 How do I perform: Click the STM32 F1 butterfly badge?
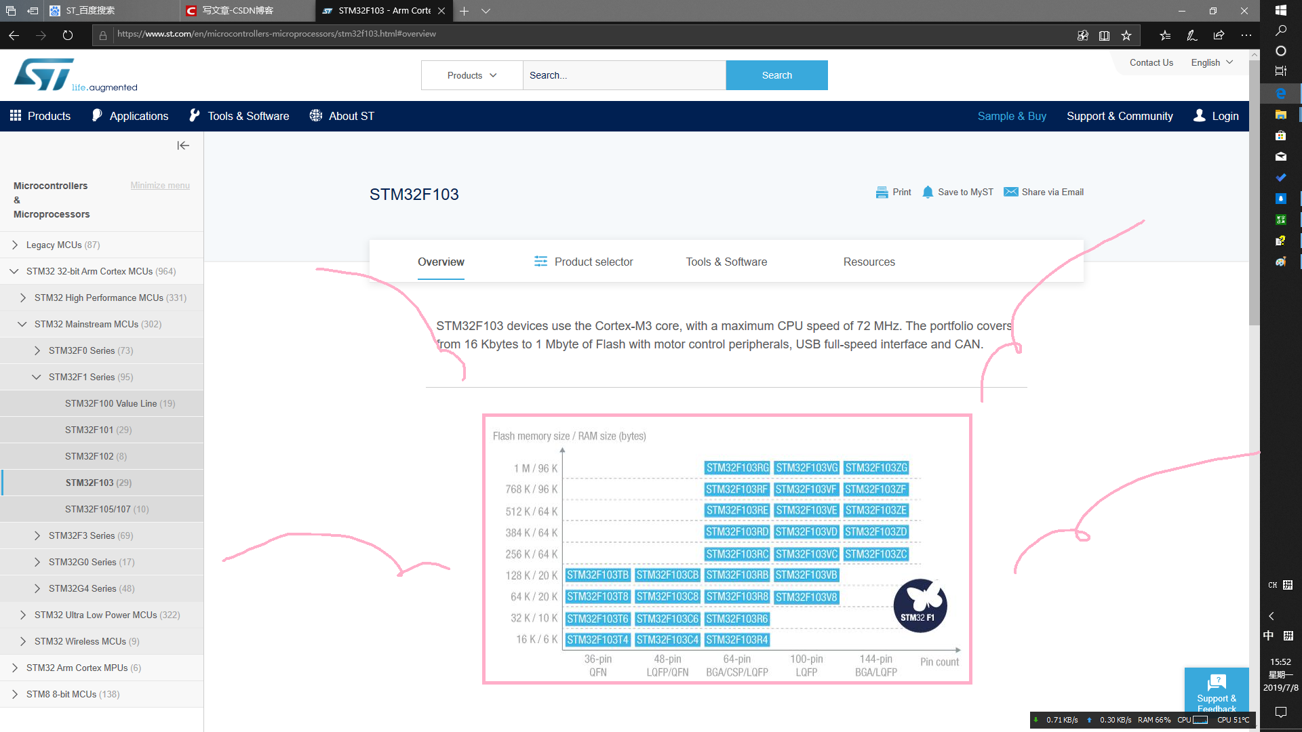pyautogui.click(x=920, y=605)
